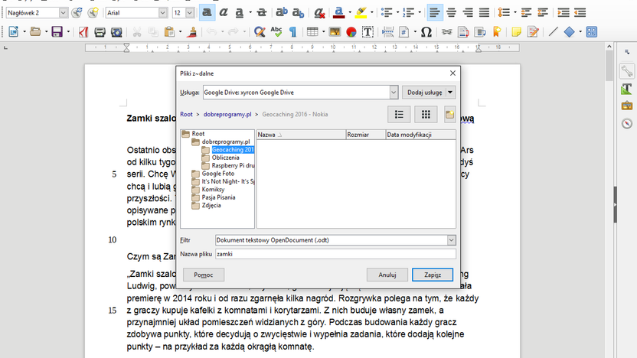Image resolution: width=637 pixels, height=358 pixels.
Task: Click the find and replace icon
Action: [x=260, y=31]
